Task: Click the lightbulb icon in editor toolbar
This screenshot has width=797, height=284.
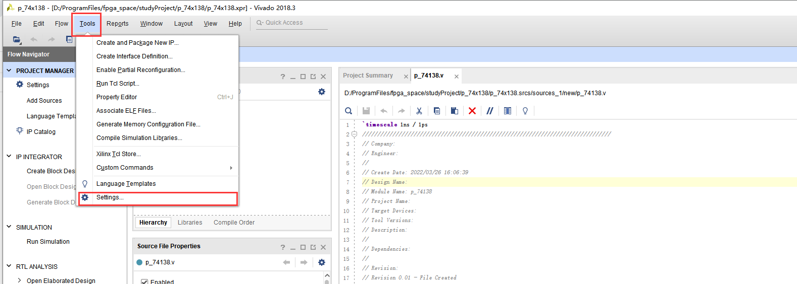Action: 525,111
